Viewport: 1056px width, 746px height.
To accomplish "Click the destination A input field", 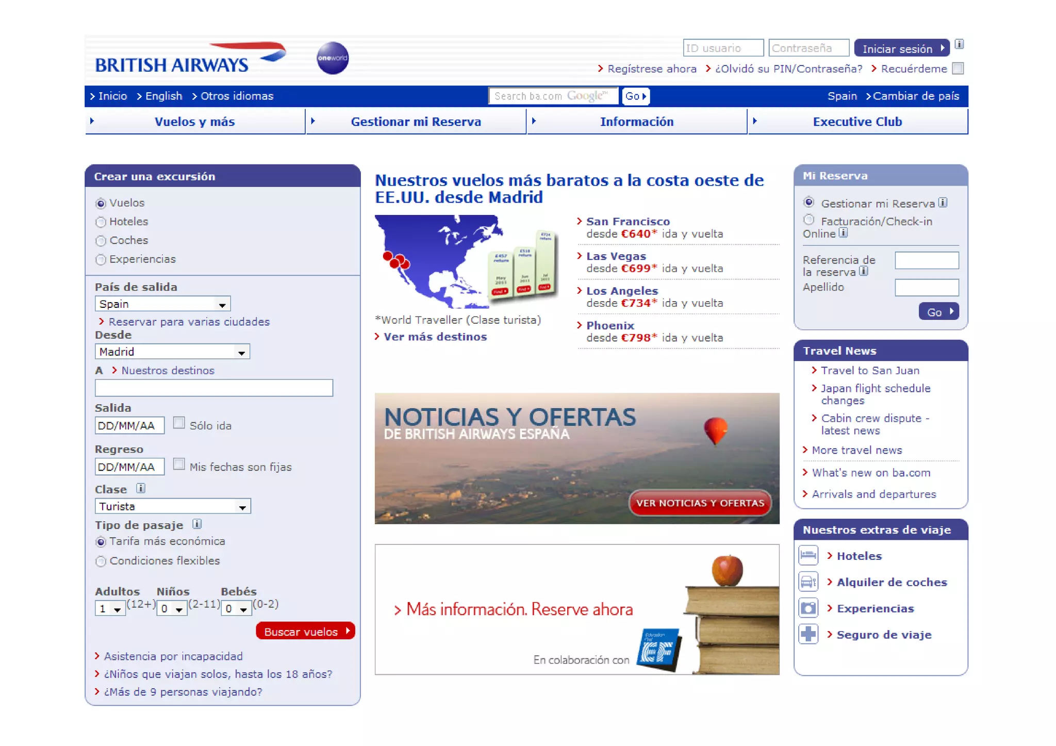I will point(214,388).
